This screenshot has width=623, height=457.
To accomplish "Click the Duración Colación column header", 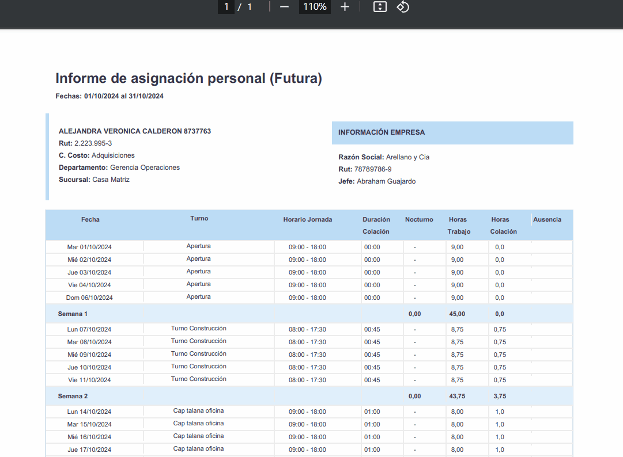I will [x=376, y=225].
